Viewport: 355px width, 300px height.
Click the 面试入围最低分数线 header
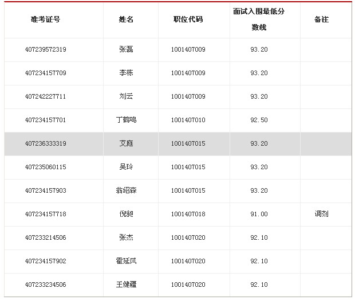click(x=259, y=20)
